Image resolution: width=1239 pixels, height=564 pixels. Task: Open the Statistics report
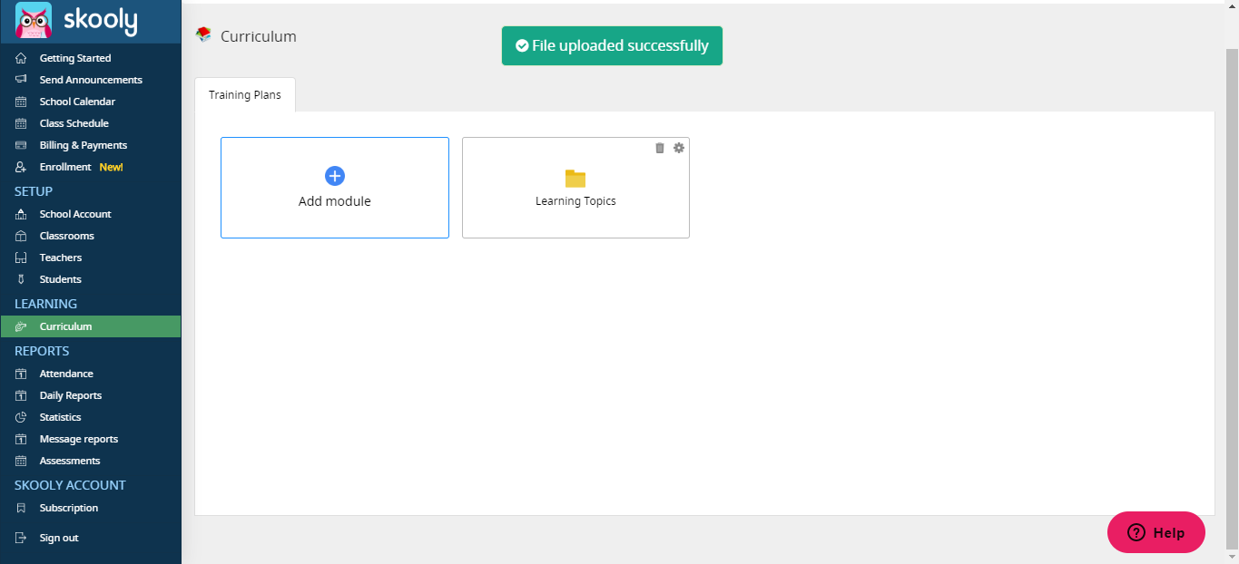click(x=61, y=417)
